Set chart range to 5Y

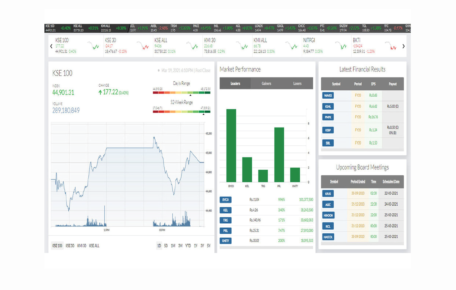[x=209, y=246]
